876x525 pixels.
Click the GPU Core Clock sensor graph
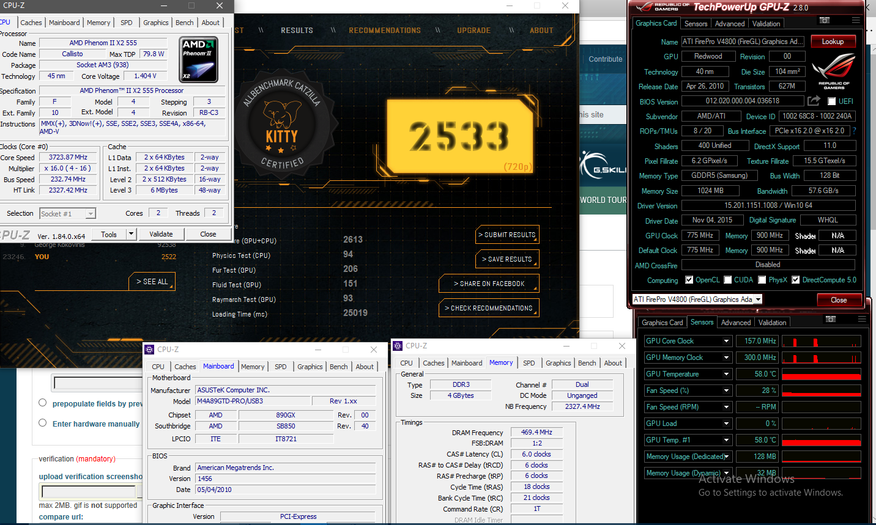pyautogui.click(x=822, y=341)
